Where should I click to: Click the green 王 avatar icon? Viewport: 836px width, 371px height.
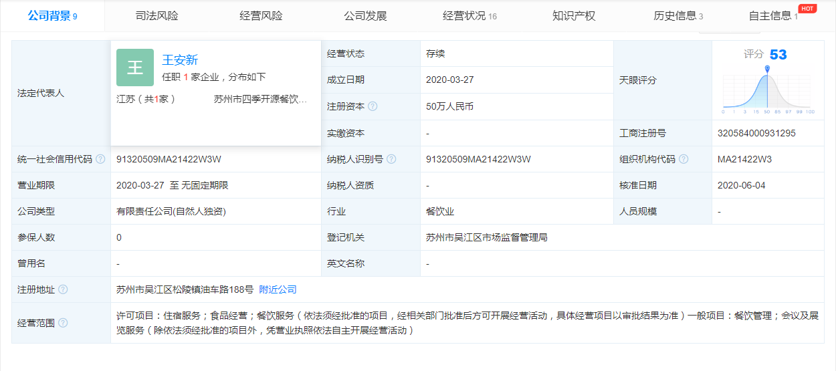click(x=135, y=68)
